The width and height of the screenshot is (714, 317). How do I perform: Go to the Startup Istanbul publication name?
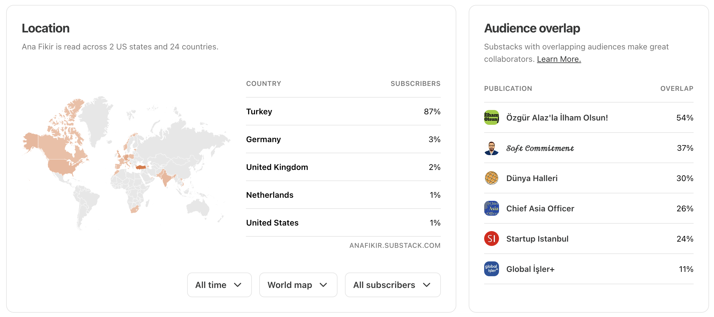coord(537,239)
